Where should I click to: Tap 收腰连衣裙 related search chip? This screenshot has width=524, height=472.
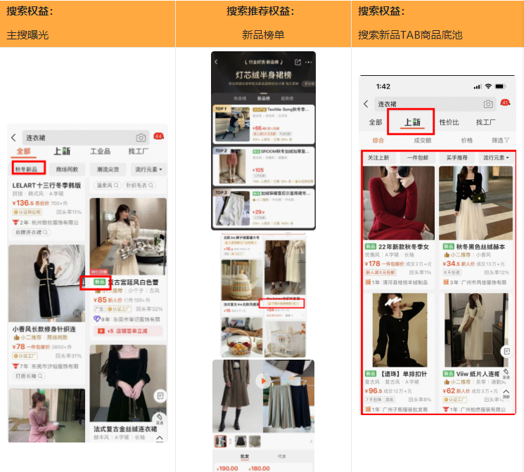pyautogui.click(x=32, y=232)
